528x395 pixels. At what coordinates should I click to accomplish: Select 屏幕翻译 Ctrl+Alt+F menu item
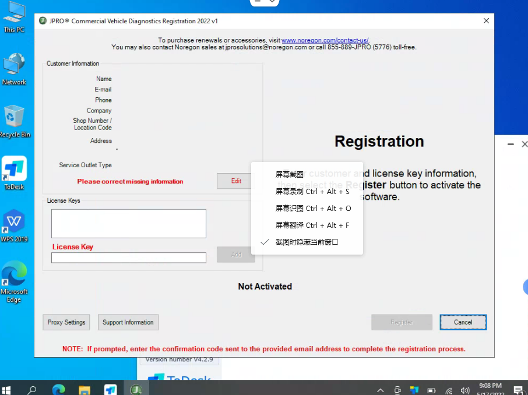[x=307, y=225]
